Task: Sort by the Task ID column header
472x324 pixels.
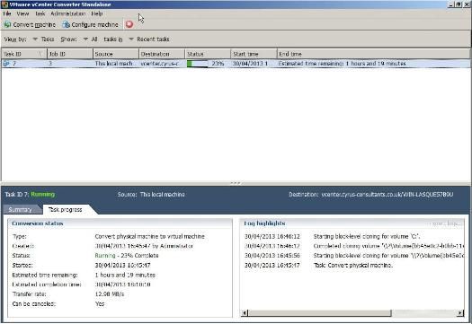Action: pos(24,54)
